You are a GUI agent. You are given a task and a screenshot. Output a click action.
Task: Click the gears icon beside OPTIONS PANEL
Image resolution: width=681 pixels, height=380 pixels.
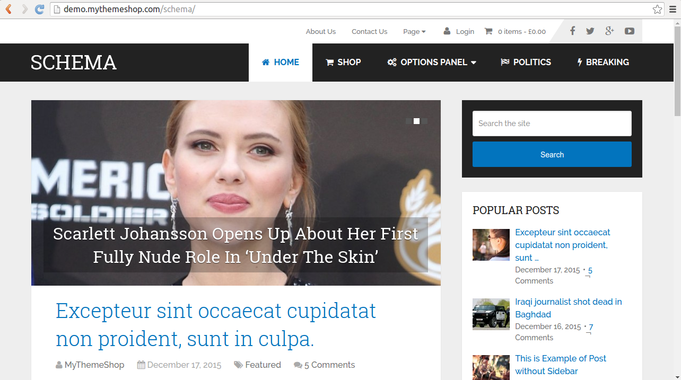click(392, 62)
